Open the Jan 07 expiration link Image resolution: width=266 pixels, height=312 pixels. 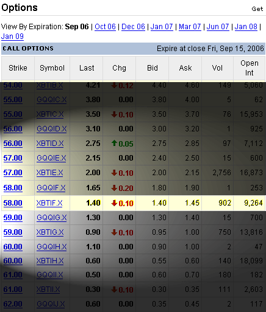162,27
